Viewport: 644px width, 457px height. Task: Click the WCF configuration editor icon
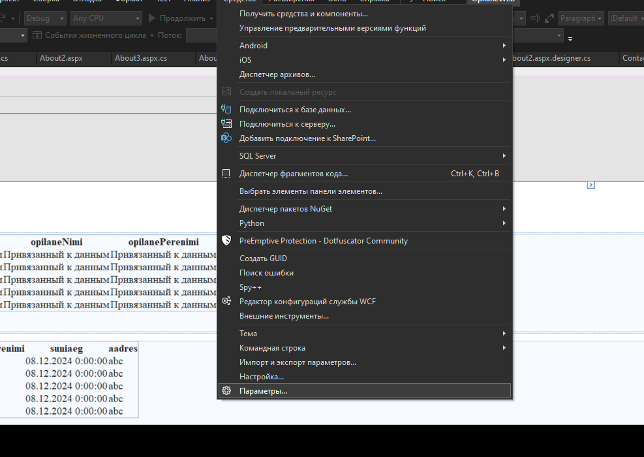226,301
